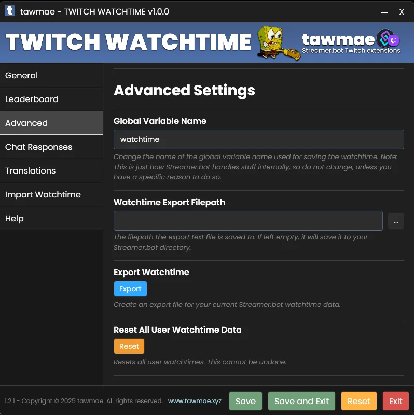
Task: Select the Advanced tab
Action: pos(51,123)
